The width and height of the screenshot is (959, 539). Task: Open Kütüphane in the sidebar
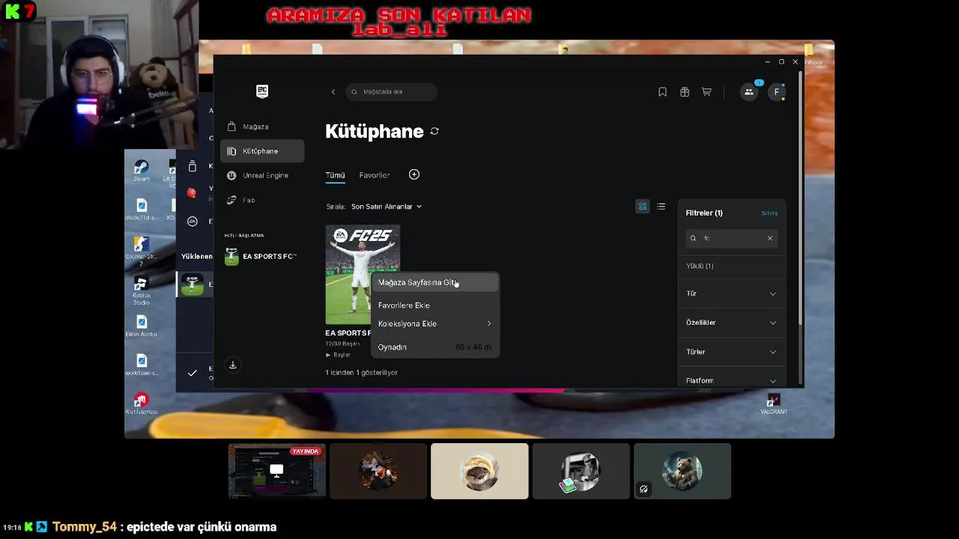[x=262, y=150]
